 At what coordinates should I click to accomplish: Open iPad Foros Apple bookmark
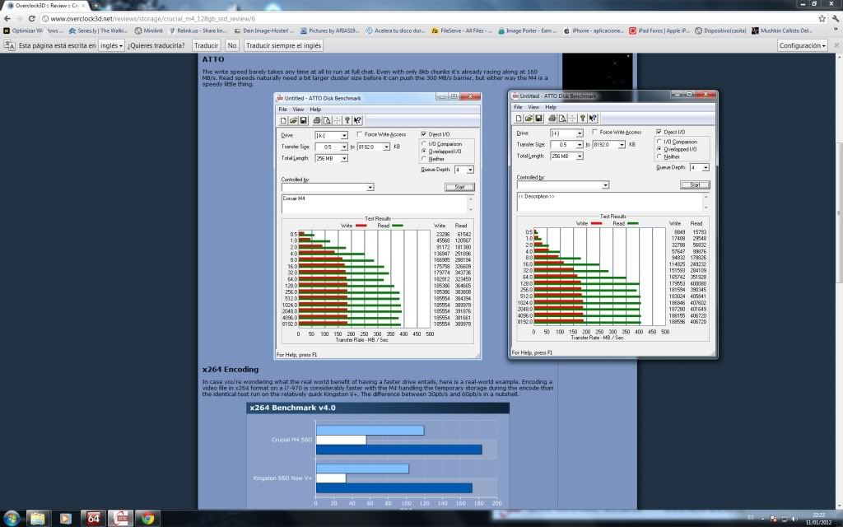[659, 30]
